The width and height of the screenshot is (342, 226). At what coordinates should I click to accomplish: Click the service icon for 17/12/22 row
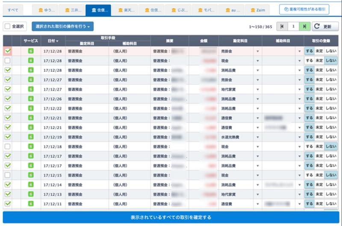pos(31,109)
